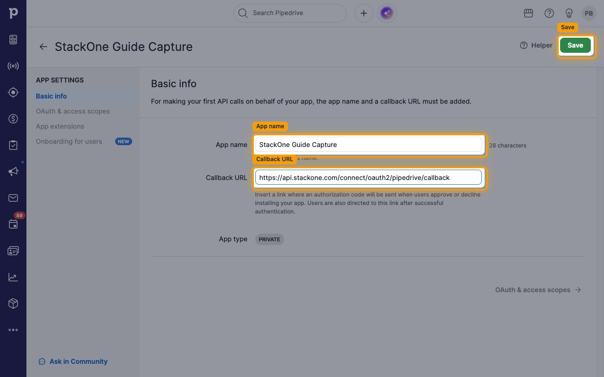The image size is (604, 377).
Task: Click the green Save button
Action: (575, 45)
